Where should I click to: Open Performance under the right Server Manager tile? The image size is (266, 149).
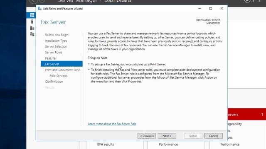(x=230, y=144)
